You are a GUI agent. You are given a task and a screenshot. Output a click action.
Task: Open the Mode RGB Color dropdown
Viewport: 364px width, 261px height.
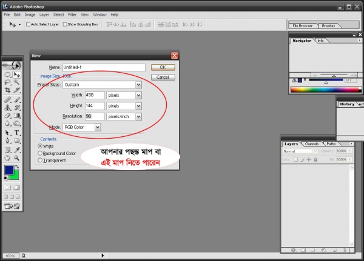pos(98,127)
